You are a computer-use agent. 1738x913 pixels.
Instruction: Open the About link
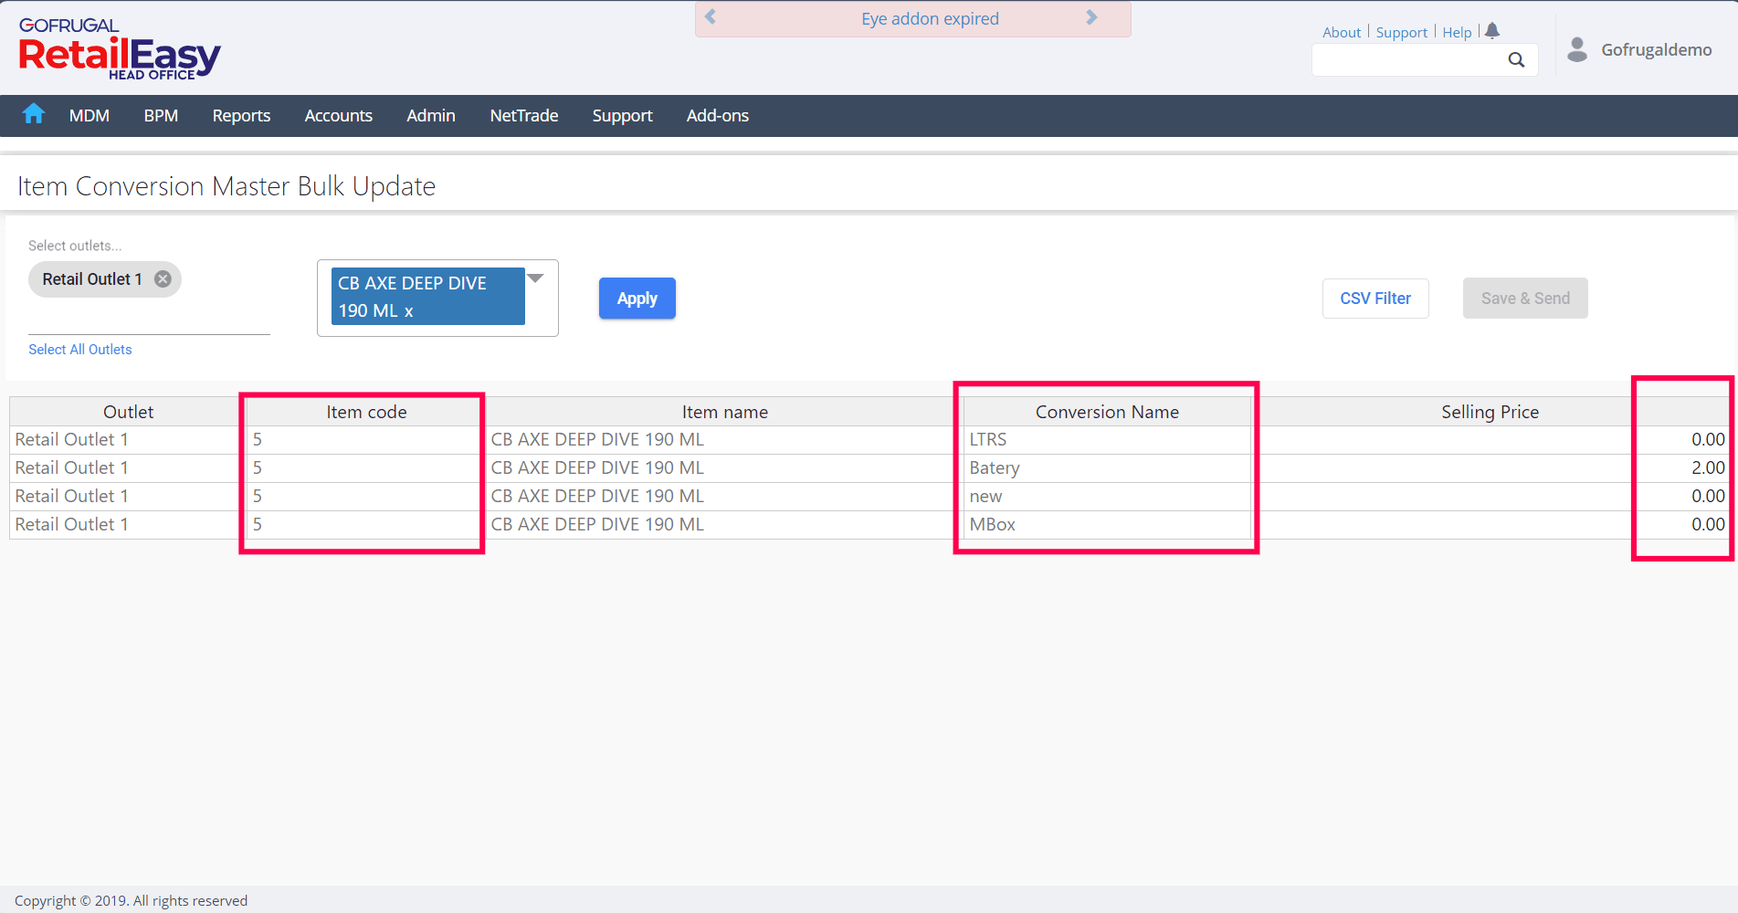(x=1342, y=32)
